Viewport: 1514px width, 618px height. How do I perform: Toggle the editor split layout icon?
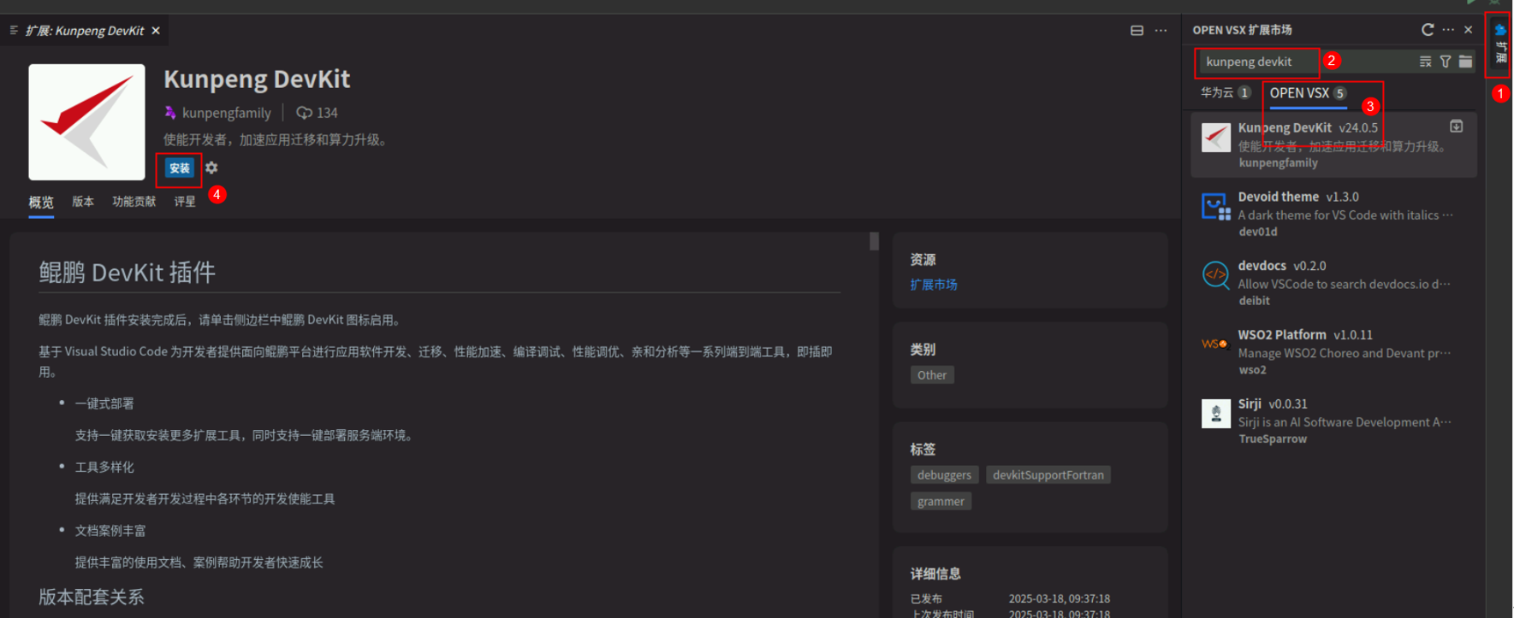1137,31
